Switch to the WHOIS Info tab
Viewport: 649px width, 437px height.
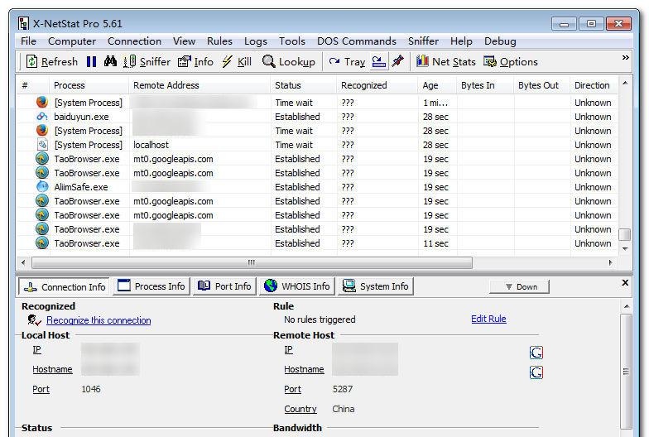(297, 286)
